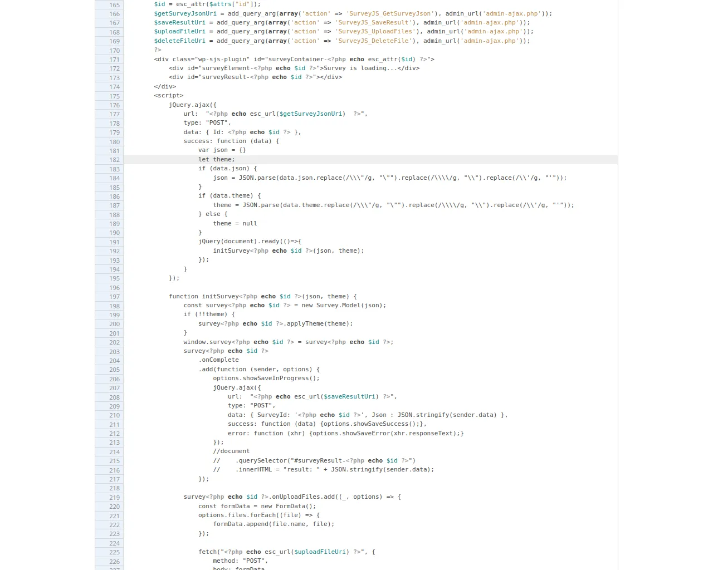
Task: Click line number 176
Action: coord(114,105)
